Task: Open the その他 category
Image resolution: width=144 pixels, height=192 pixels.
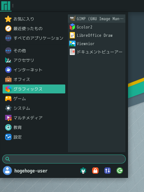Action: click(x=34, y=51)
